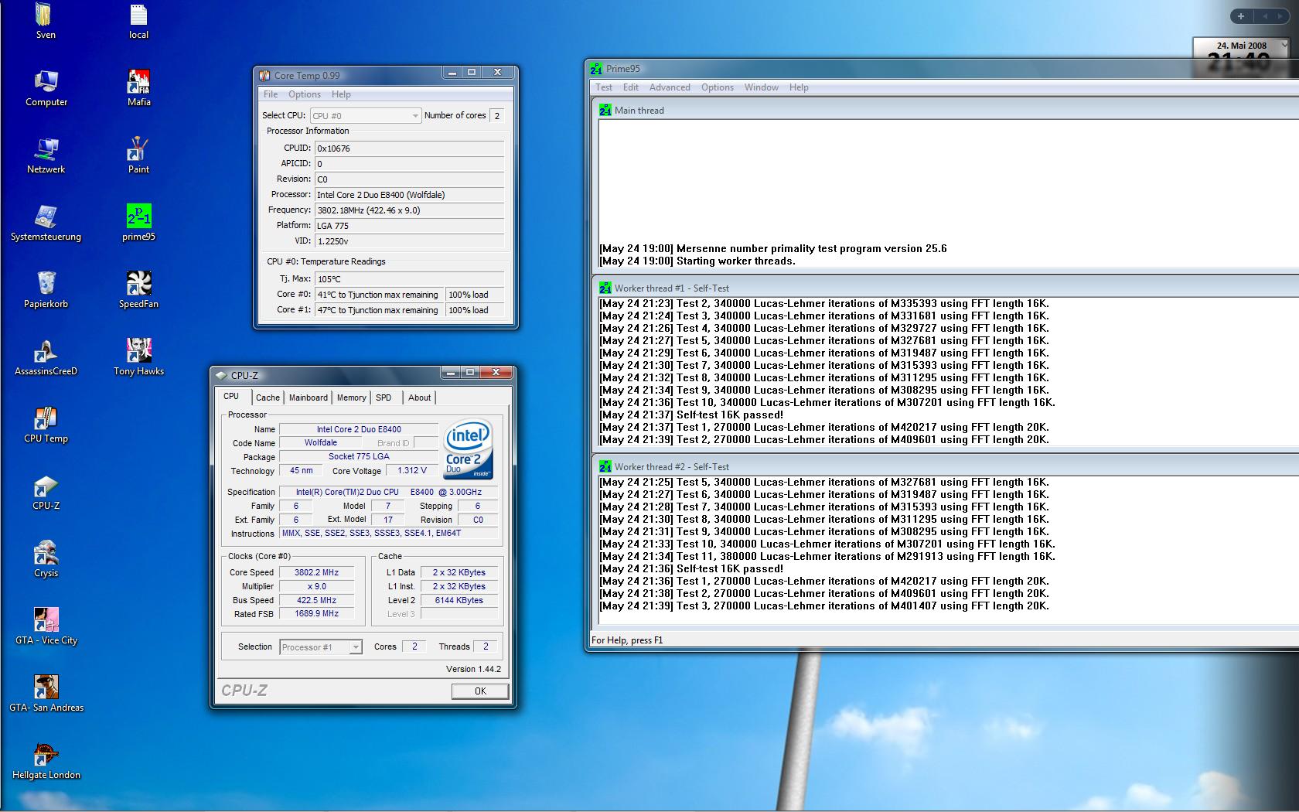
Task: Click the Core Speed value 3802.2 MHz
Action: (317, 573)
